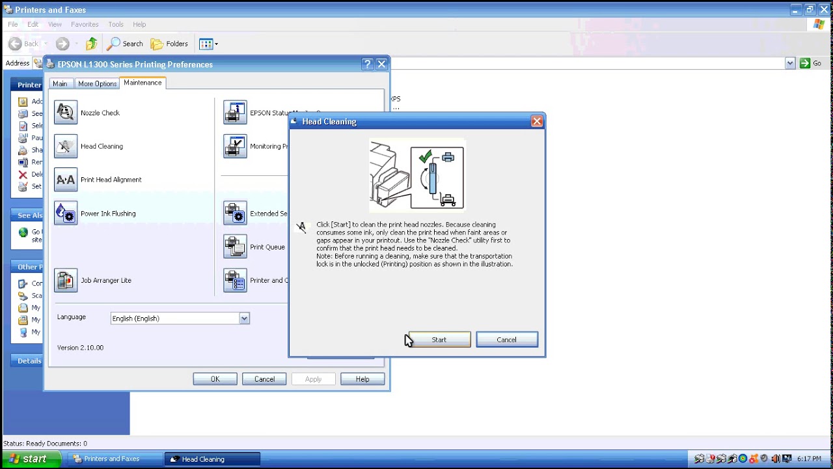The width and height of the screenshot is (833, 469).
Task: Click Cancel in Head Cleaning dialog
Action: tap(507, 339)
